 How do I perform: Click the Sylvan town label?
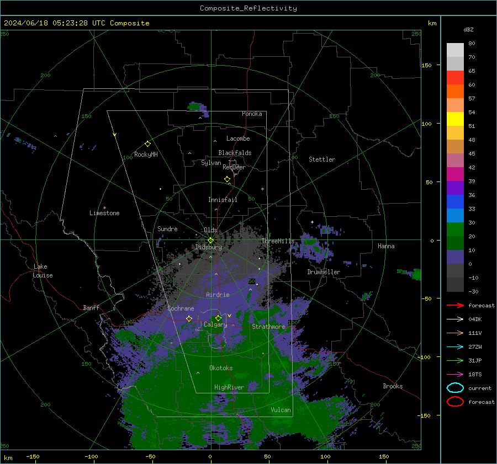click(211, 163)
